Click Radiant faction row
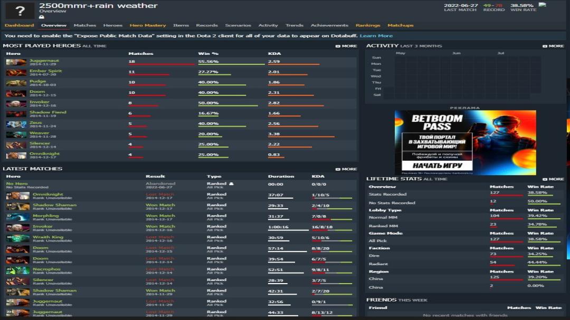 pos(464,264)
